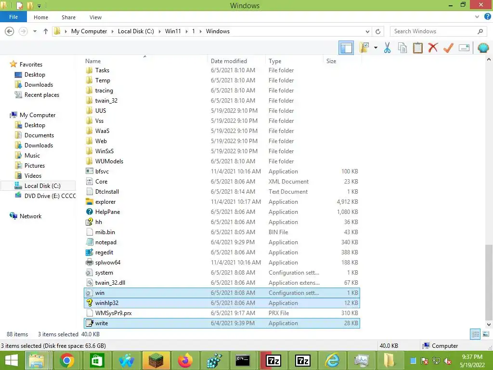This screenshot has width=493, height=370.
Task: Click the vertical scrollbar up arrow
Action: [x=489, y=59]
